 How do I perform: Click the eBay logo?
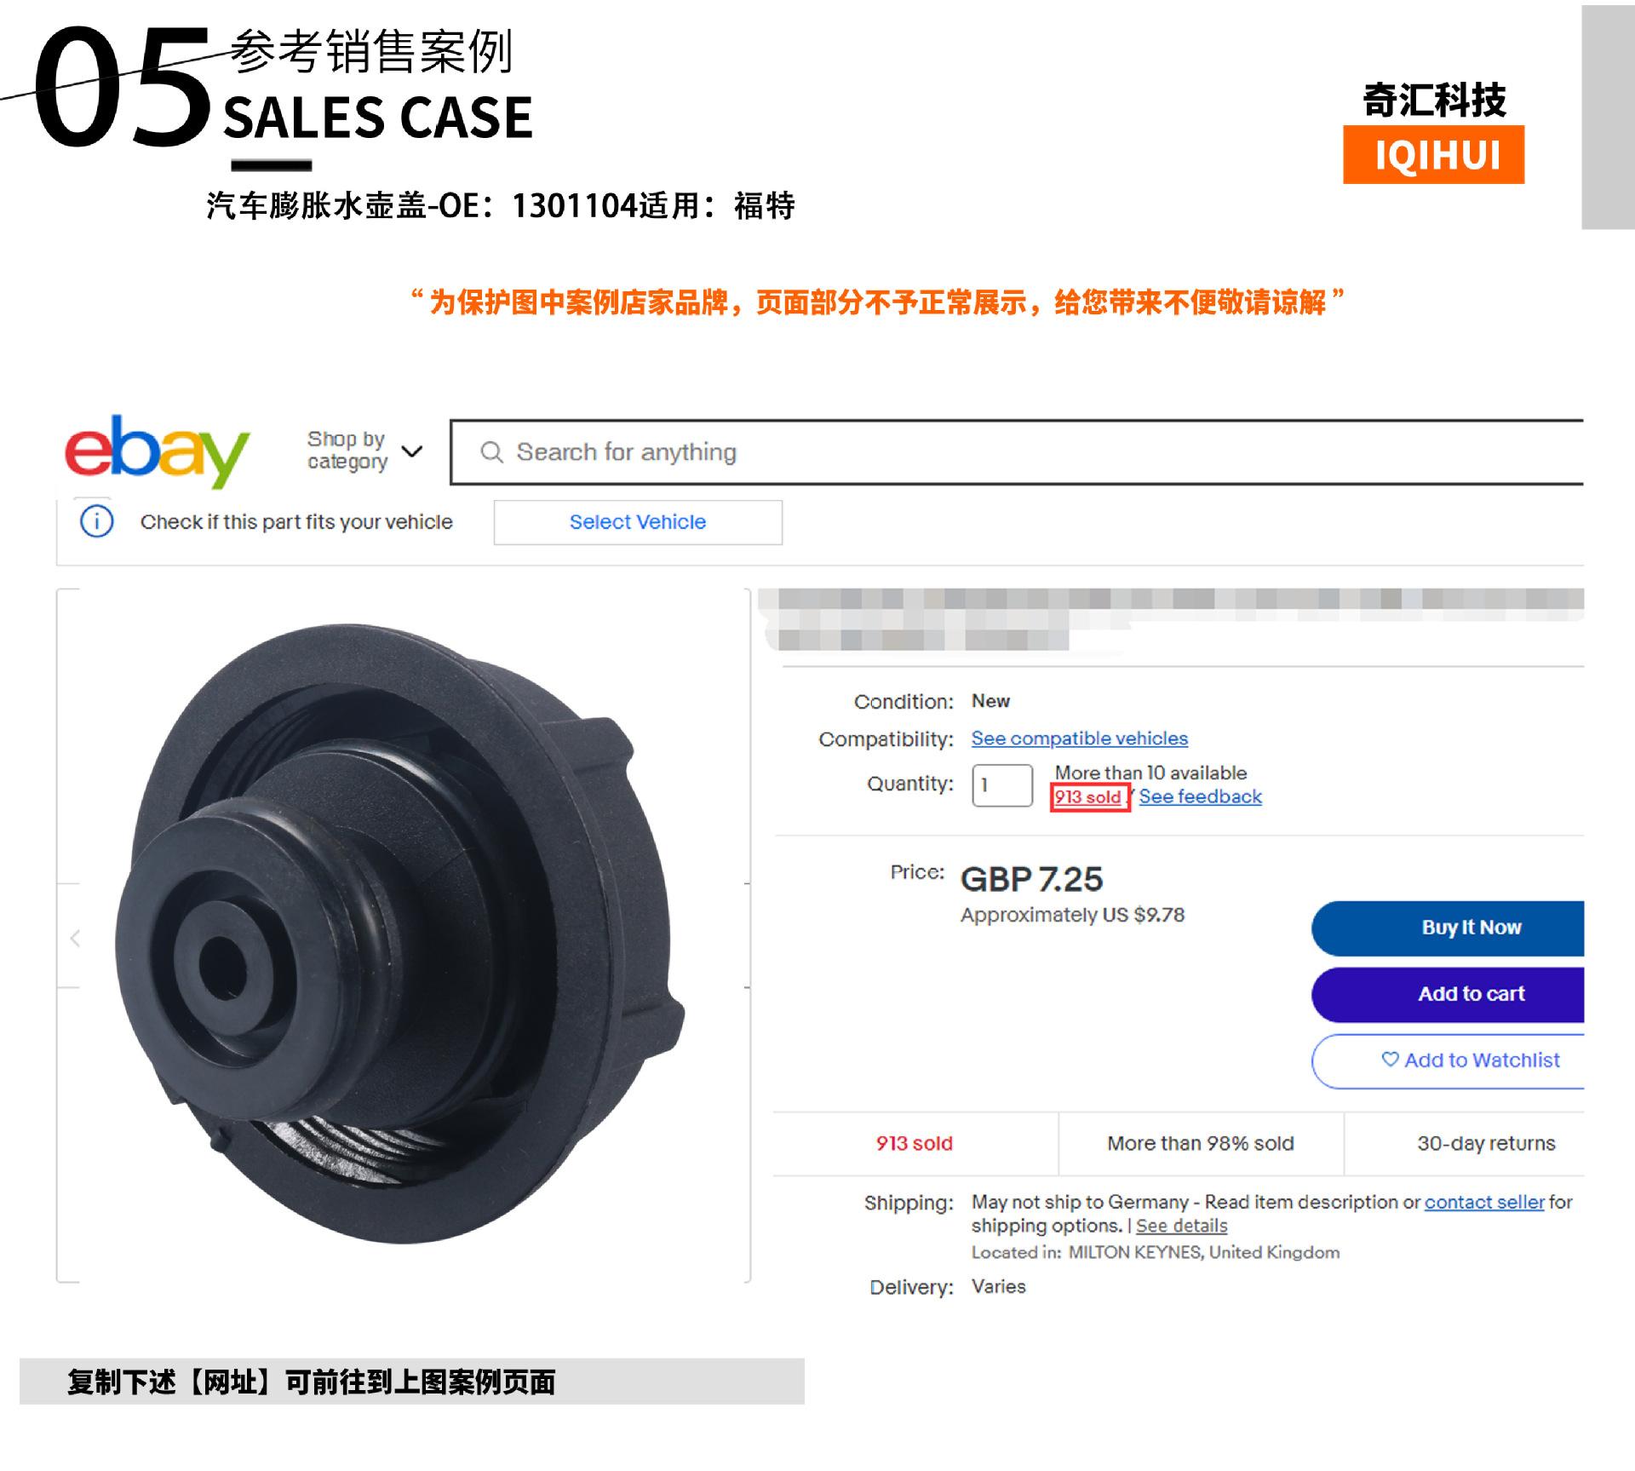(x=157, y=451)
